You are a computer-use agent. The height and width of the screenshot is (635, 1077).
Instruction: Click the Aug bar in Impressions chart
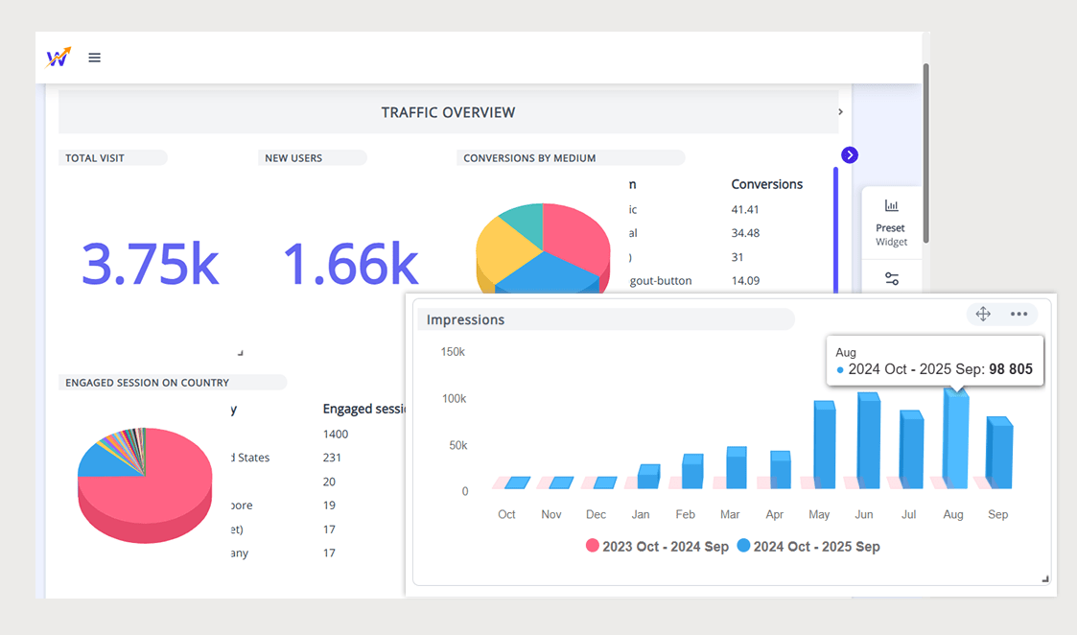pos(955,439)
